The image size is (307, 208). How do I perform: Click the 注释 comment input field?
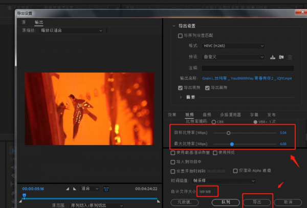click(x=248, y=68)
